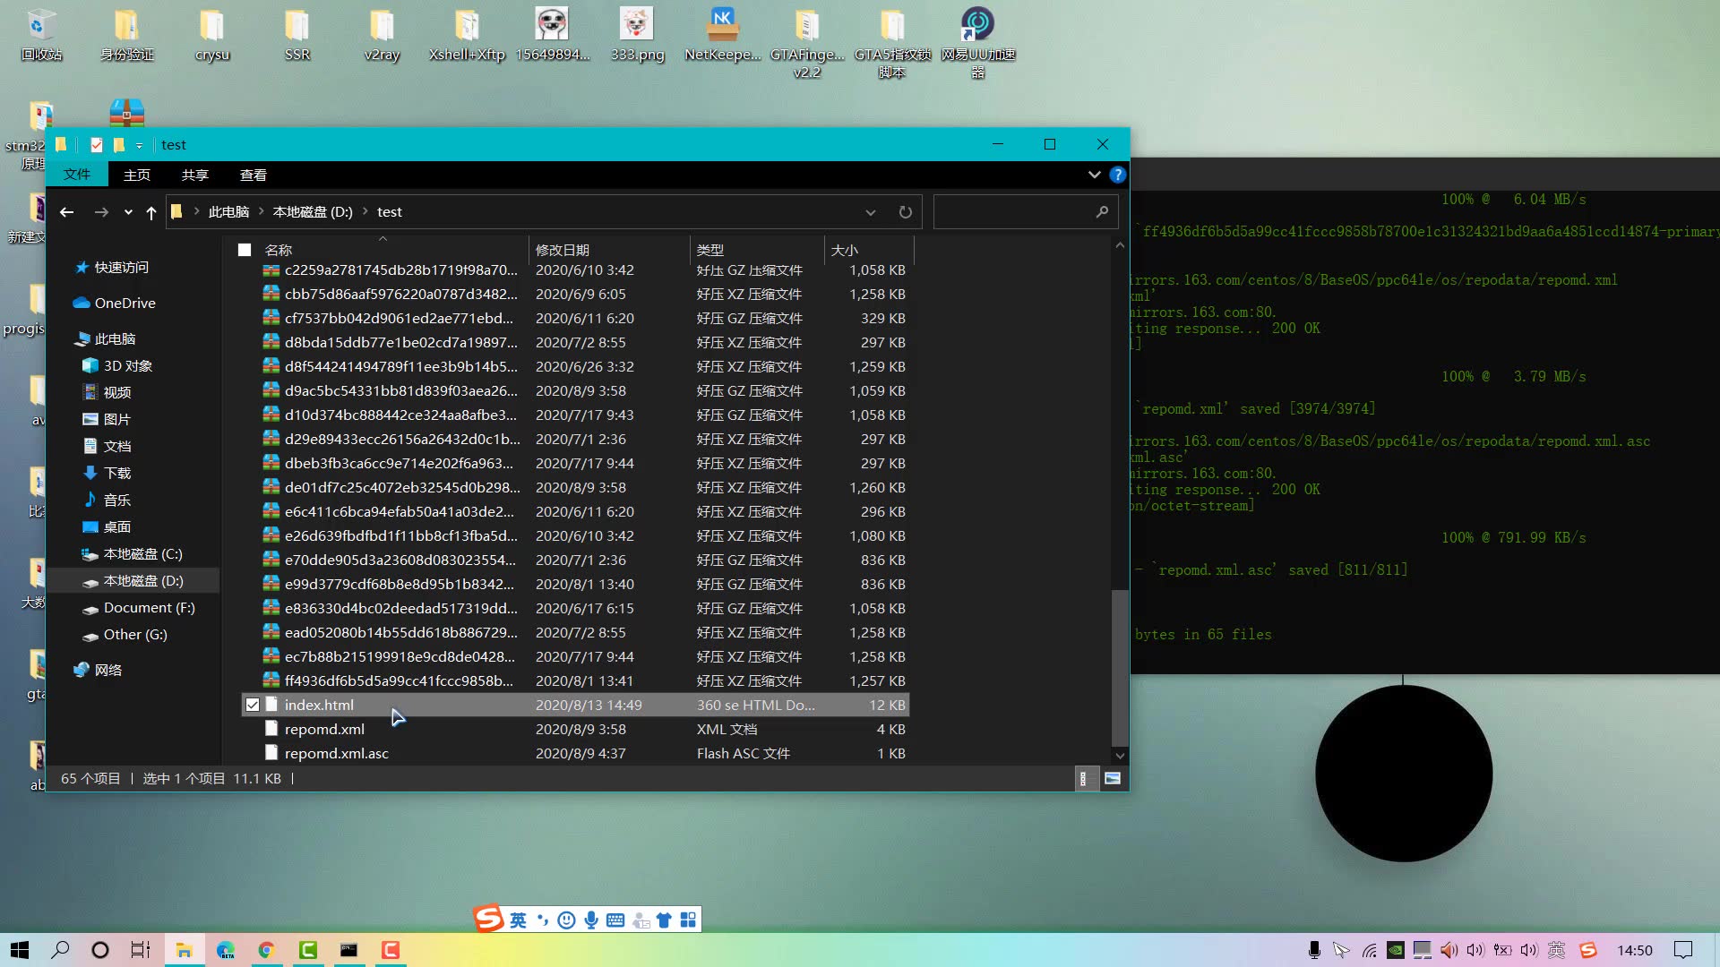Open address bar history dropdown
1720x967 pixels.
(x=870, y=212)
